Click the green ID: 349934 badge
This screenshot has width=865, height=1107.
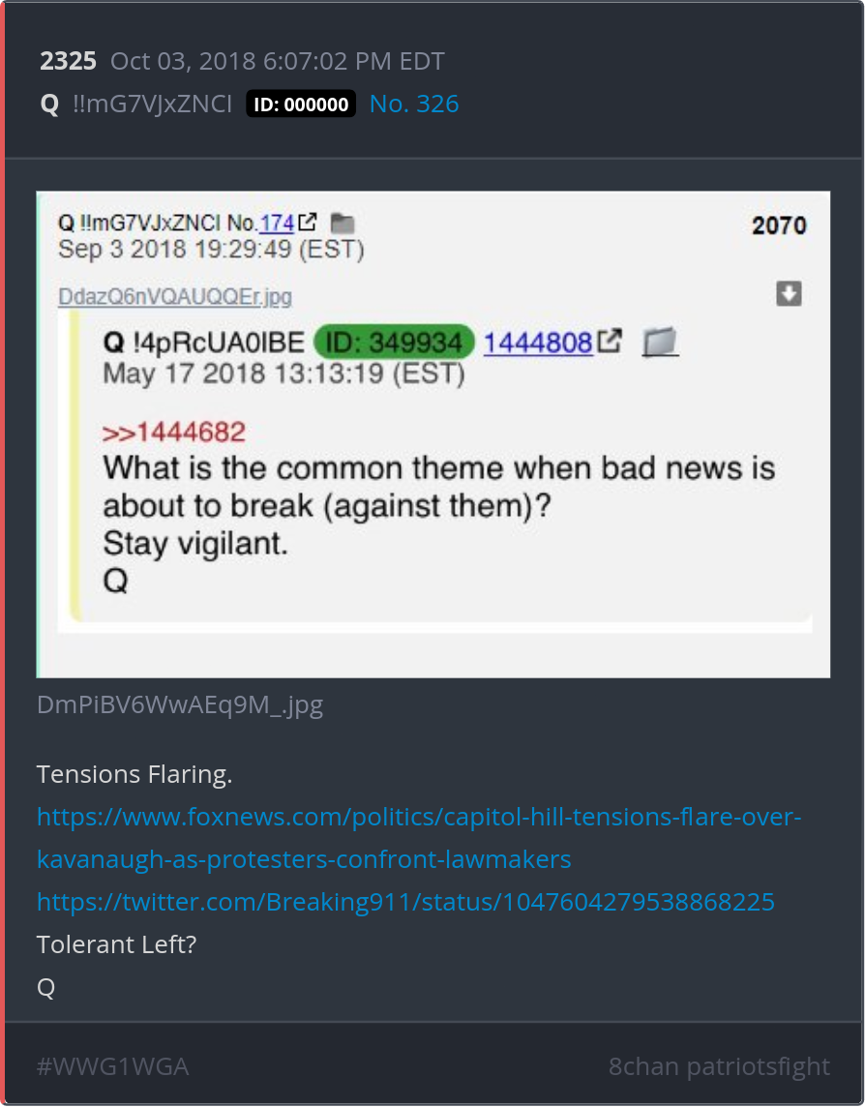394,343
